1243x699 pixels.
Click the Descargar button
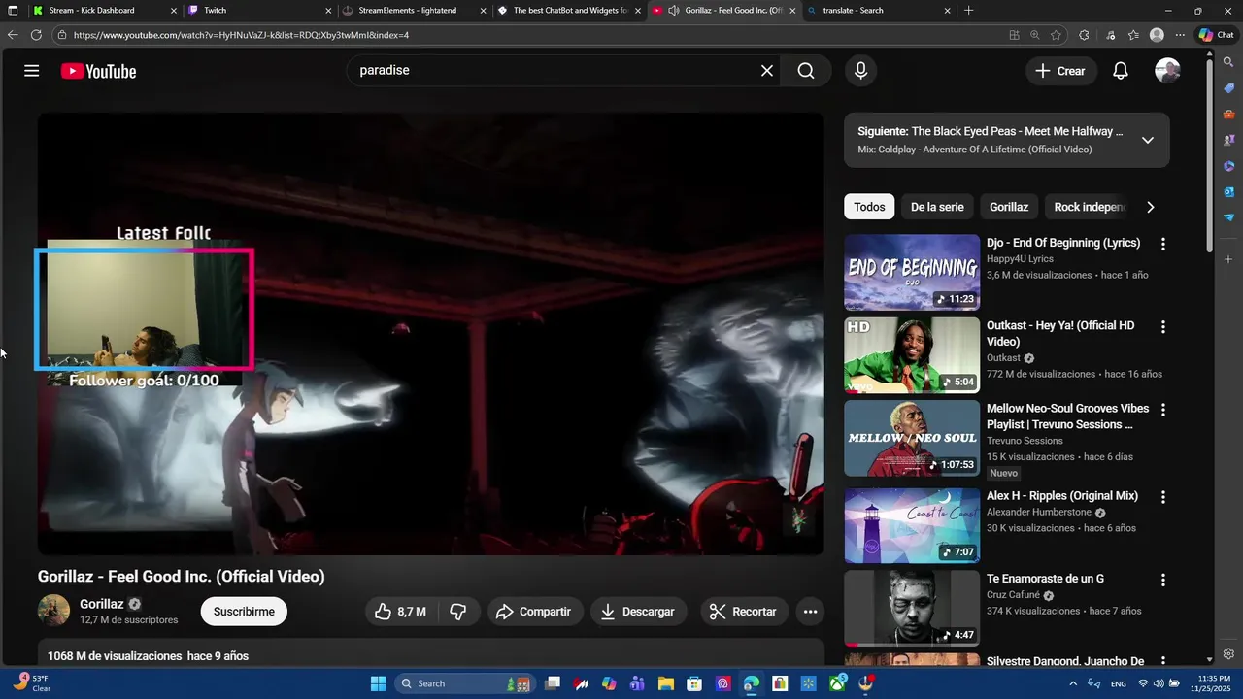coord(638,612)
